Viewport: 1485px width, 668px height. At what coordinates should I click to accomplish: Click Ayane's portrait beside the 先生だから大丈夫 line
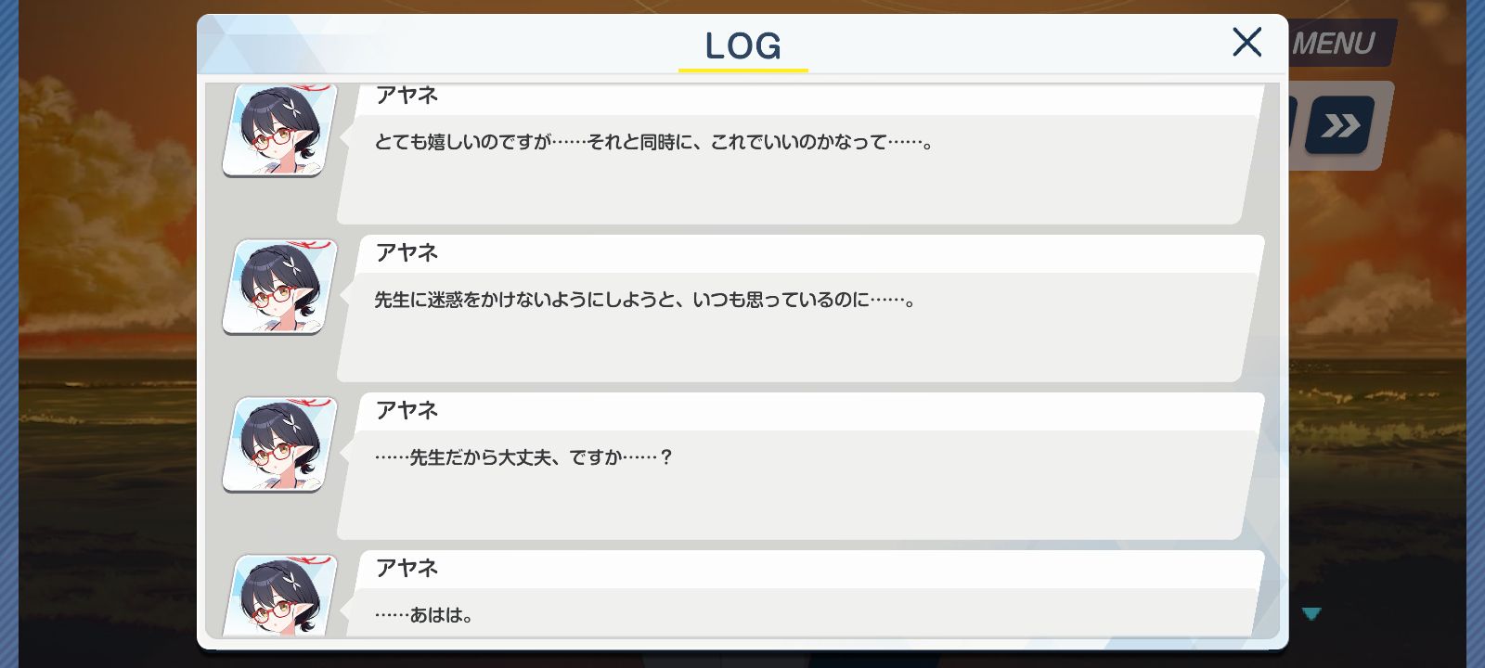280,444
